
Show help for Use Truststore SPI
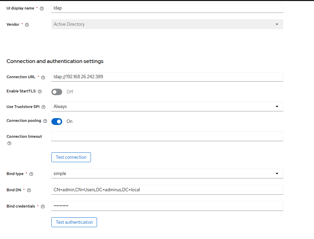click(x=44, y=107)
